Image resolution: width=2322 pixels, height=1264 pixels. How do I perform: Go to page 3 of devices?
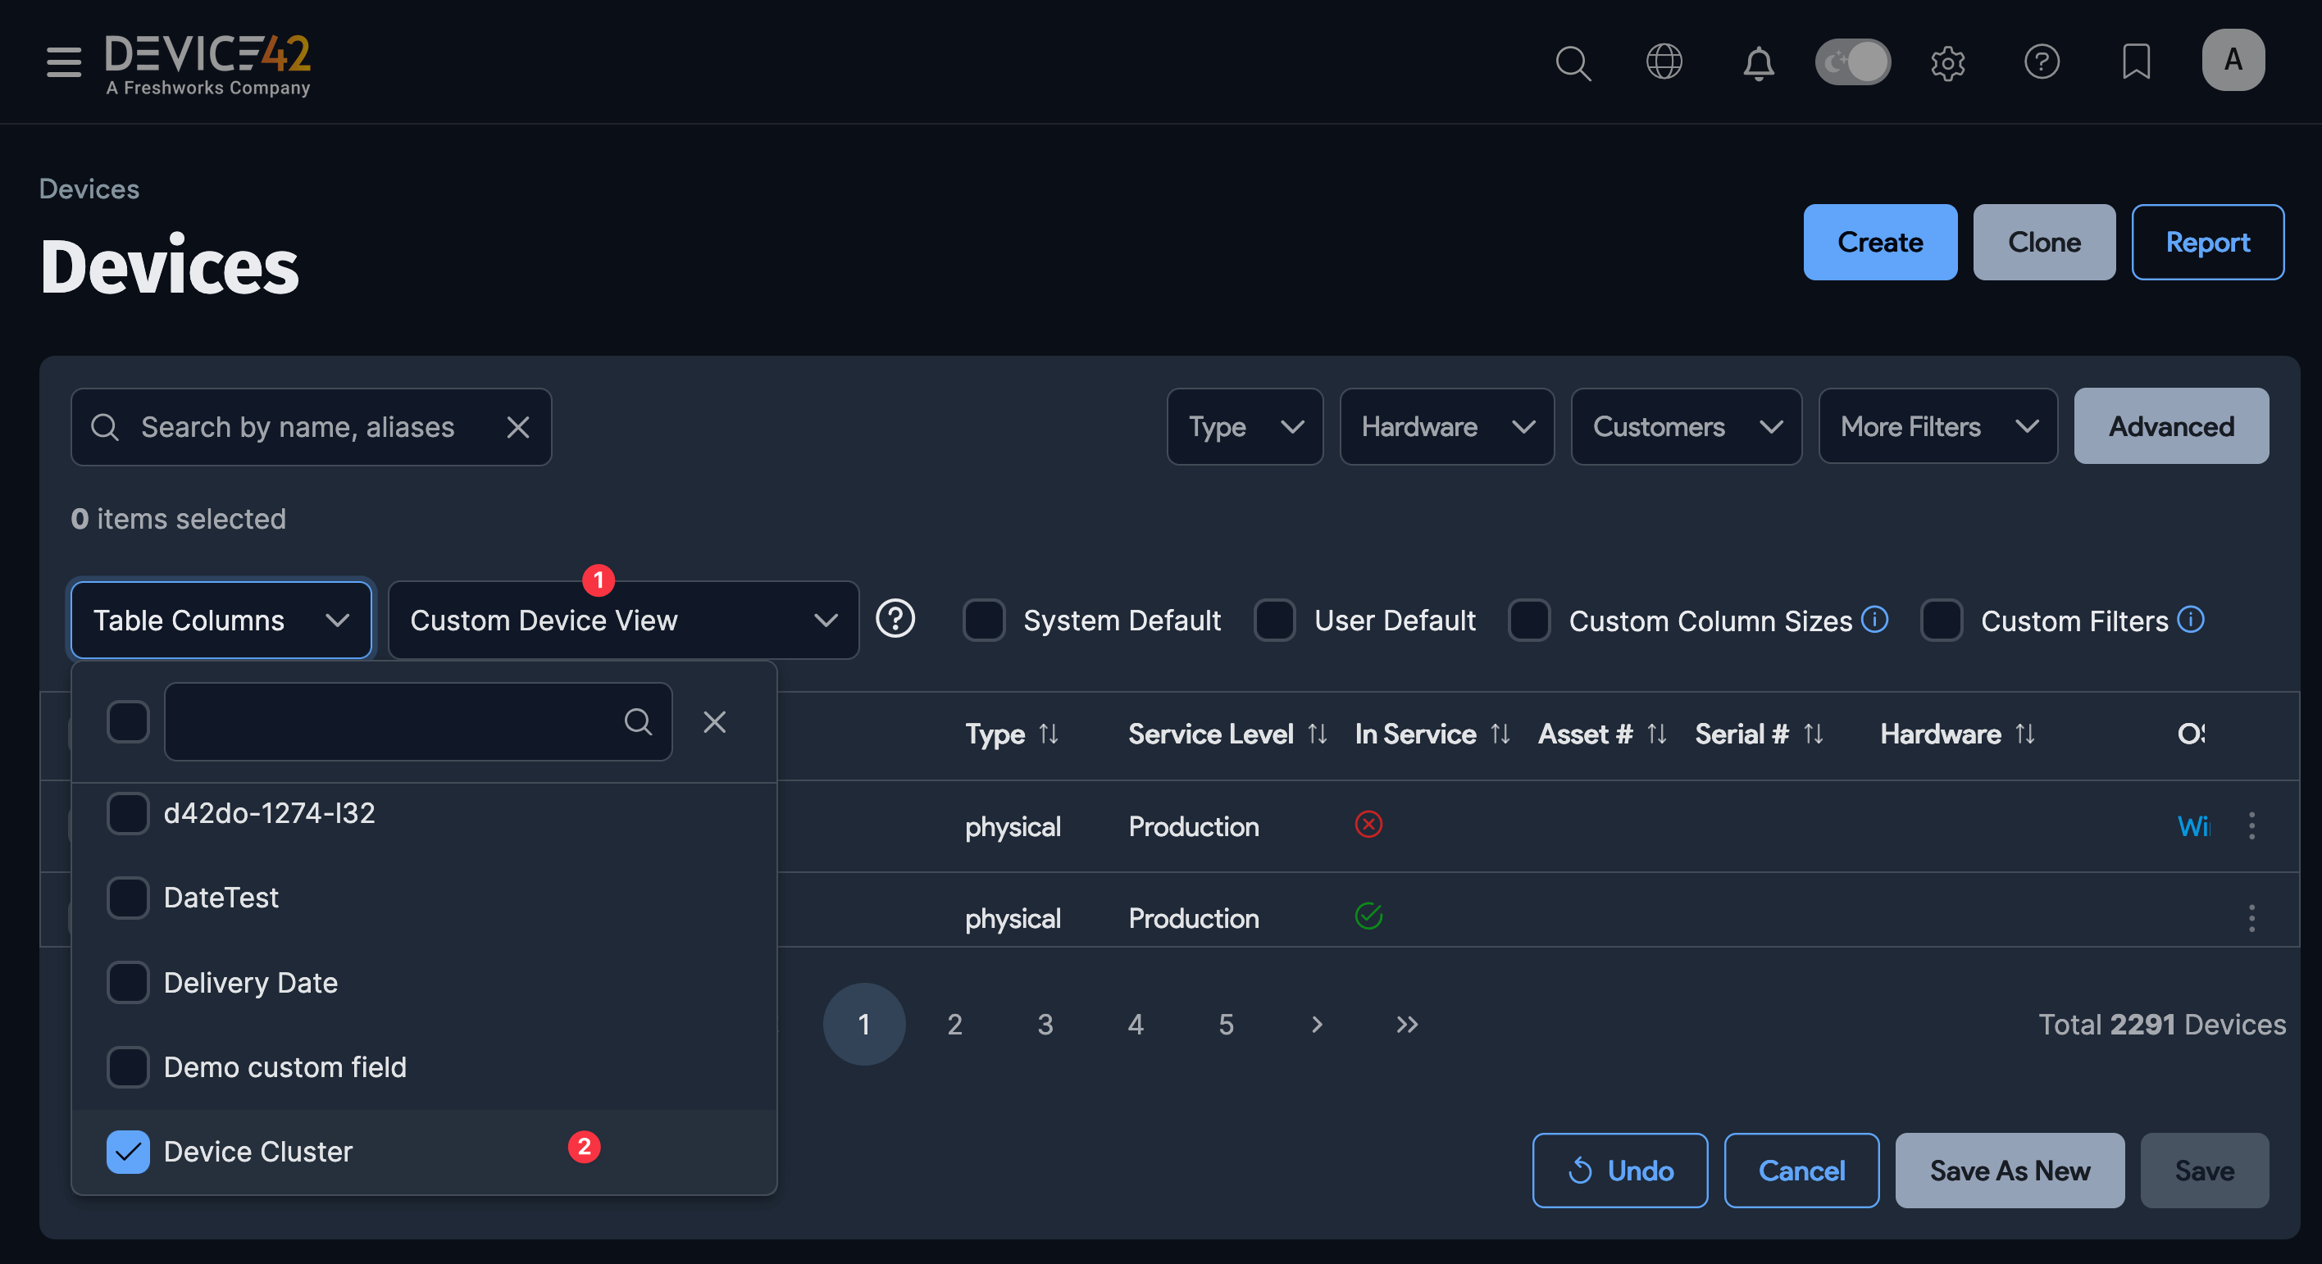click(x=1045, y=1025)
